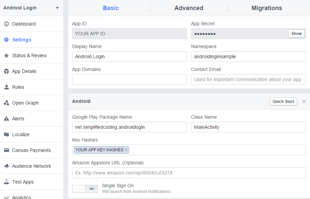The height and width of the screenshot is (199, 310).
Task: Click the Contact Email field
Action: point(248,79)
